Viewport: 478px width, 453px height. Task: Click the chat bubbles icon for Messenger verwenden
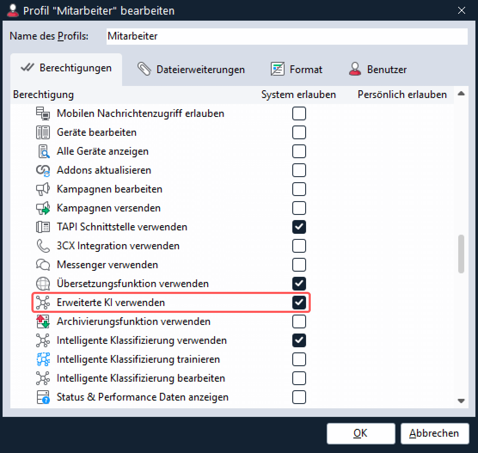tap(43, 265)
